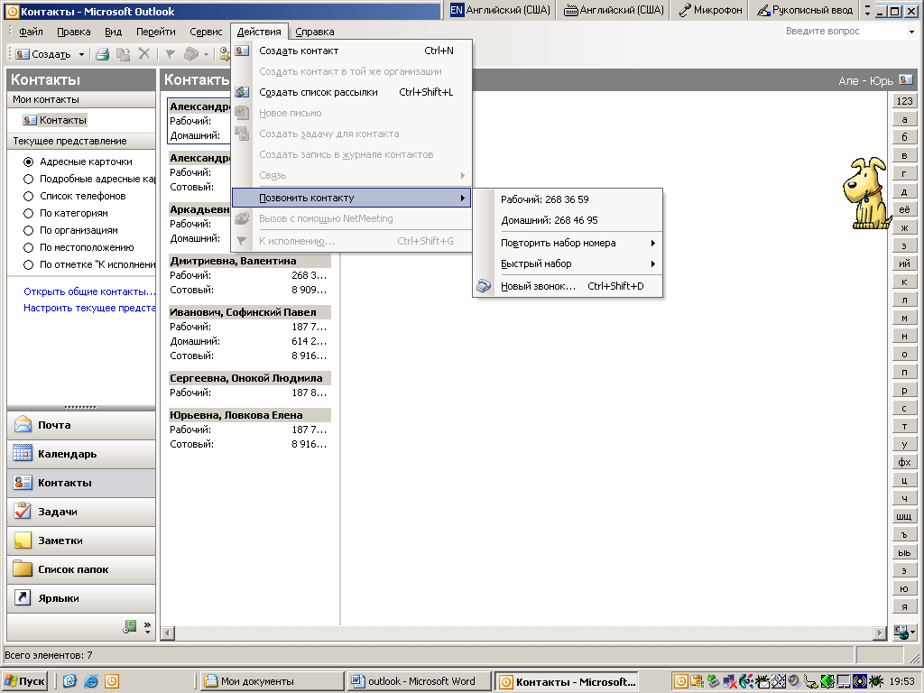Click the Outlook quick launch icon near Пуск
The width and height of the screenshot is (924, 693).
[111, 681]
